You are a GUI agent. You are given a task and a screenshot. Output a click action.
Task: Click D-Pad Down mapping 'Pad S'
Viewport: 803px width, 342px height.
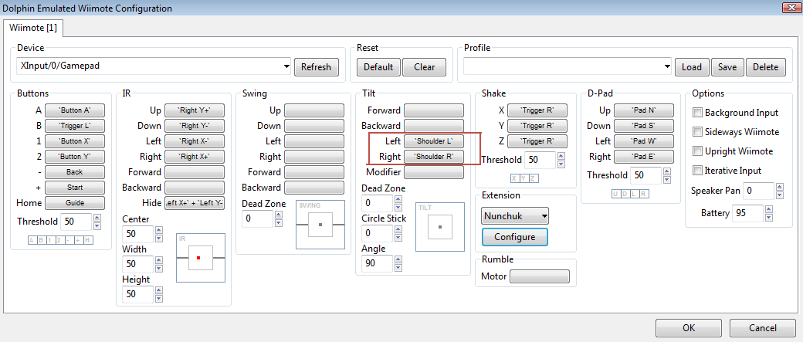643,125
